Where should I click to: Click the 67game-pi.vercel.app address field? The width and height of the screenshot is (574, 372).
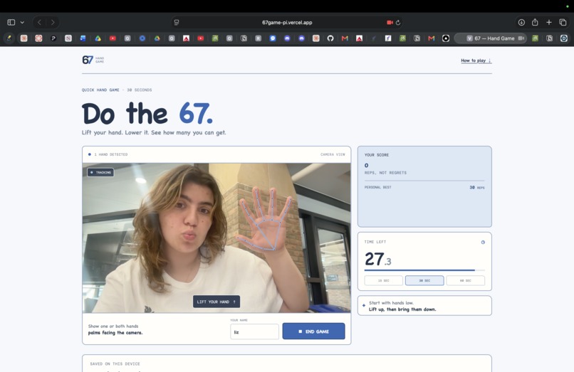[287, 22]
